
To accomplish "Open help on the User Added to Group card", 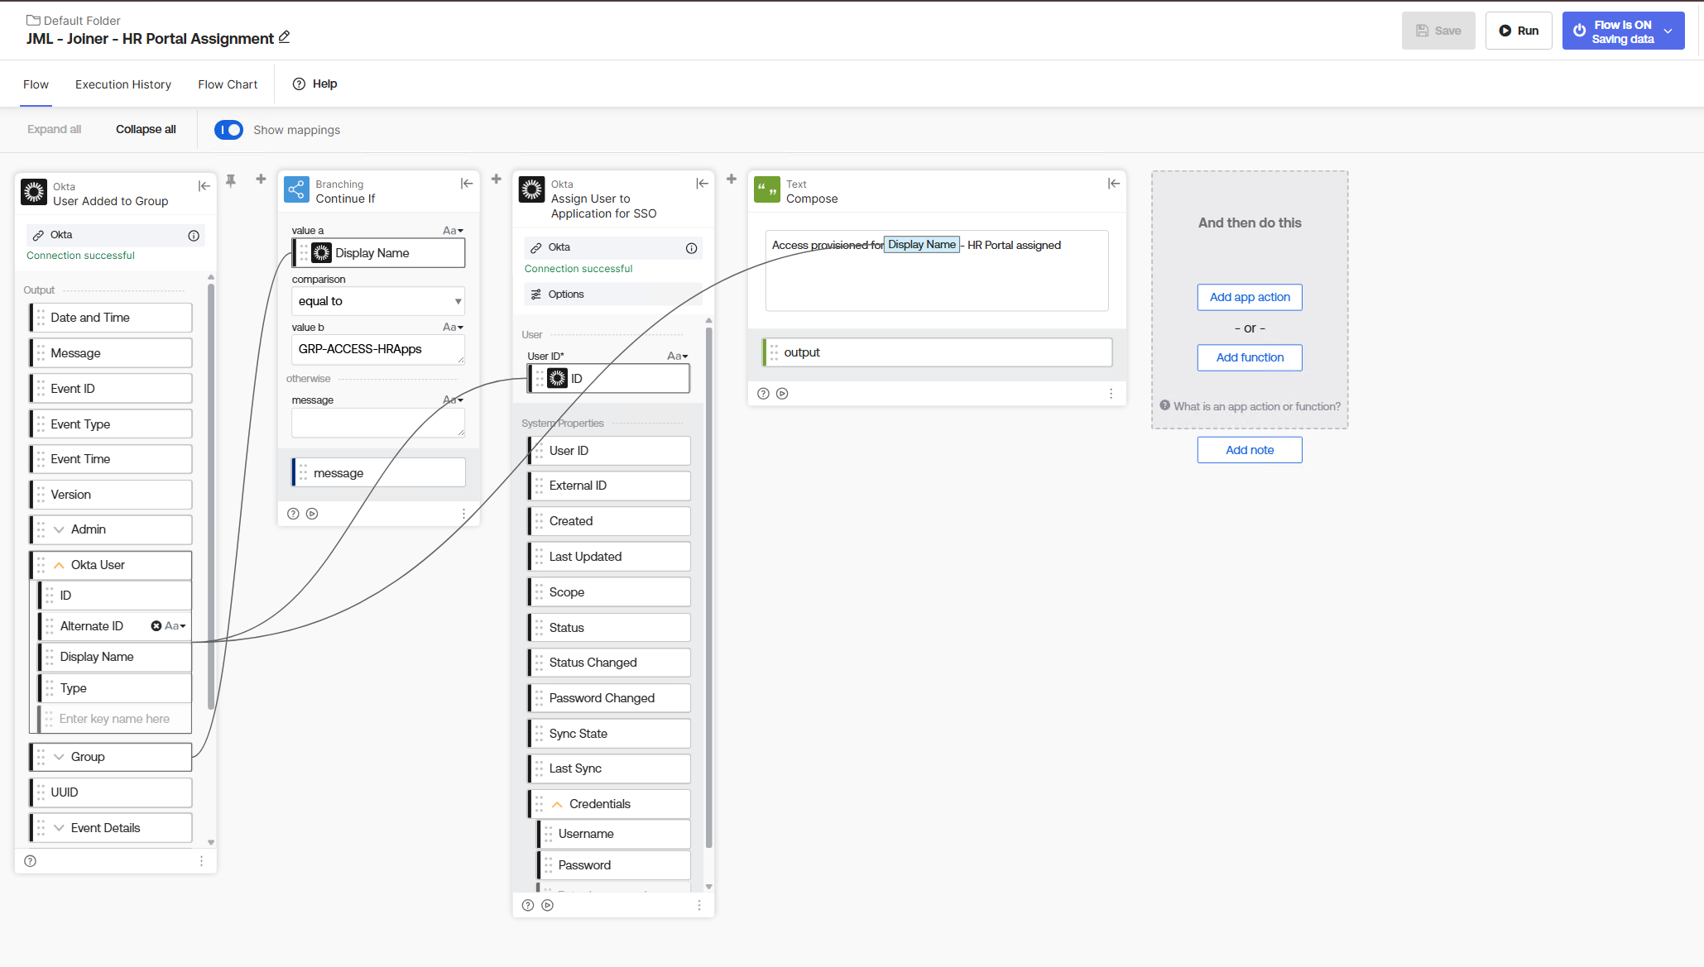I will pyautogui.click(x=31, y=861).
